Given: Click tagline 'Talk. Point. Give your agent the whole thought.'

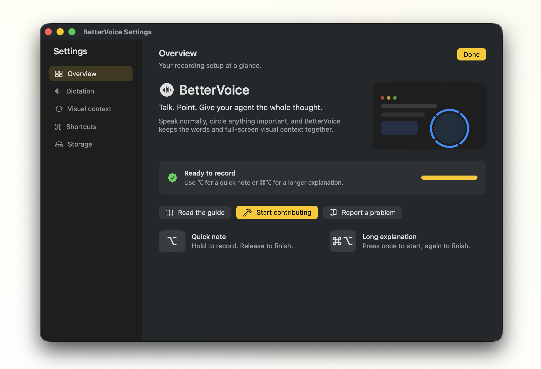Looking at the screenshot, I should pyautogui.click(x=240, y=108).
